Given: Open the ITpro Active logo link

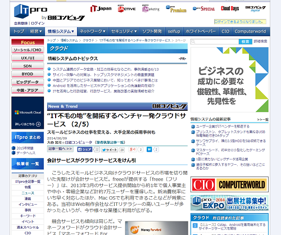Looking at the screenshot, I should point(126,8).
